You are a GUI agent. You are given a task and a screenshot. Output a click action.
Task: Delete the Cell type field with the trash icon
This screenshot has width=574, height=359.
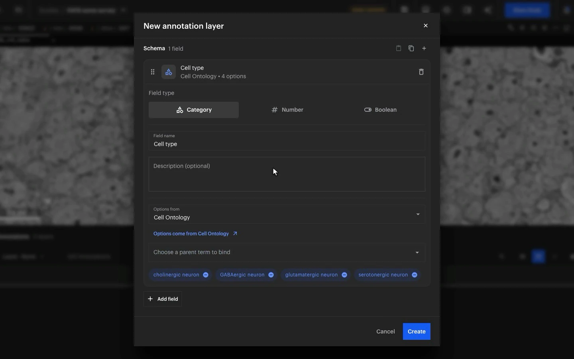coord(422,72)
